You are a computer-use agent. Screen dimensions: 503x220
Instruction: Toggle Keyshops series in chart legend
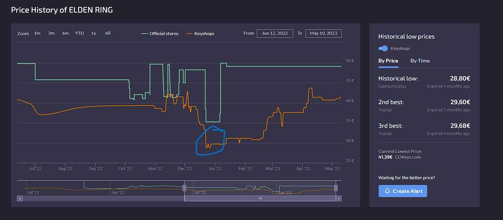(x=200, y=34)
